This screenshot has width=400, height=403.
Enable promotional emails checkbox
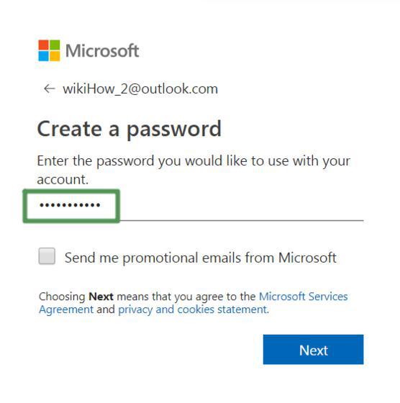47,256
